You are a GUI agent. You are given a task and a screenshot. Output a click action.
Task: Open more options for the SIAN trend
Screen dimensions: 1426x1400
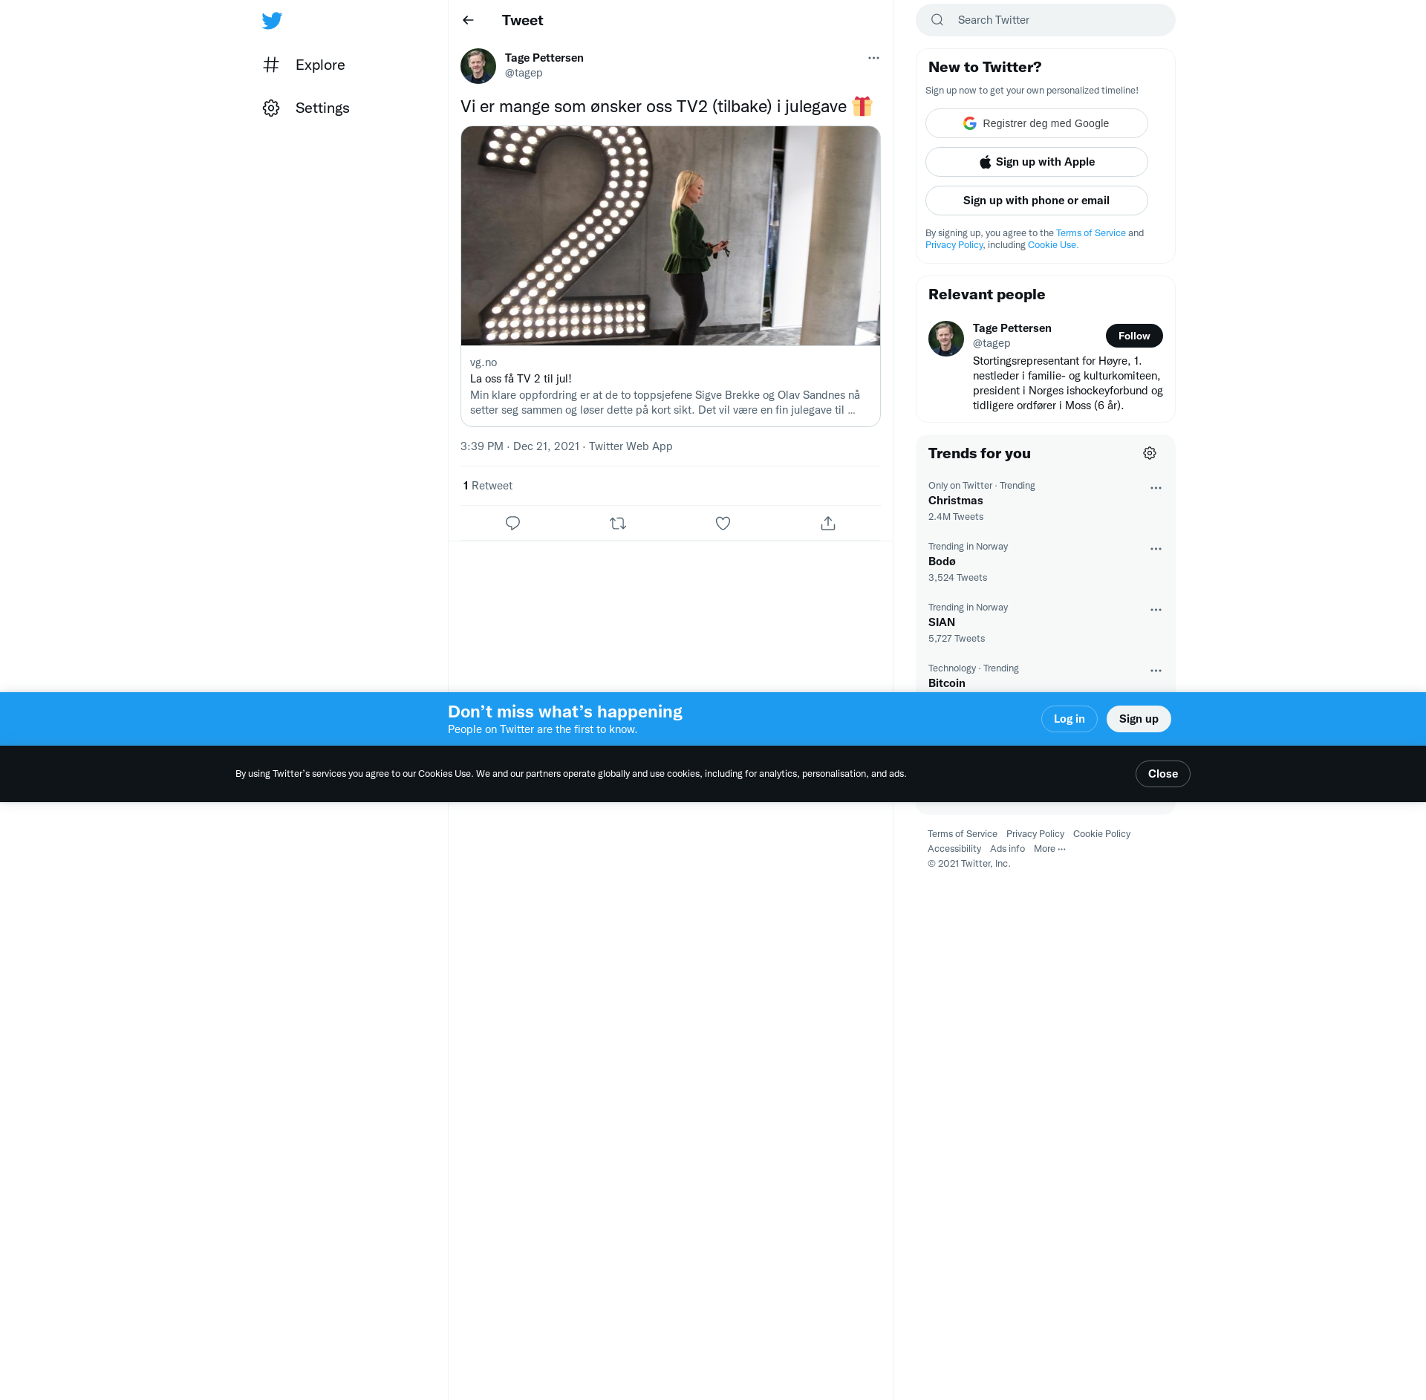click(x=1156, y=610)
